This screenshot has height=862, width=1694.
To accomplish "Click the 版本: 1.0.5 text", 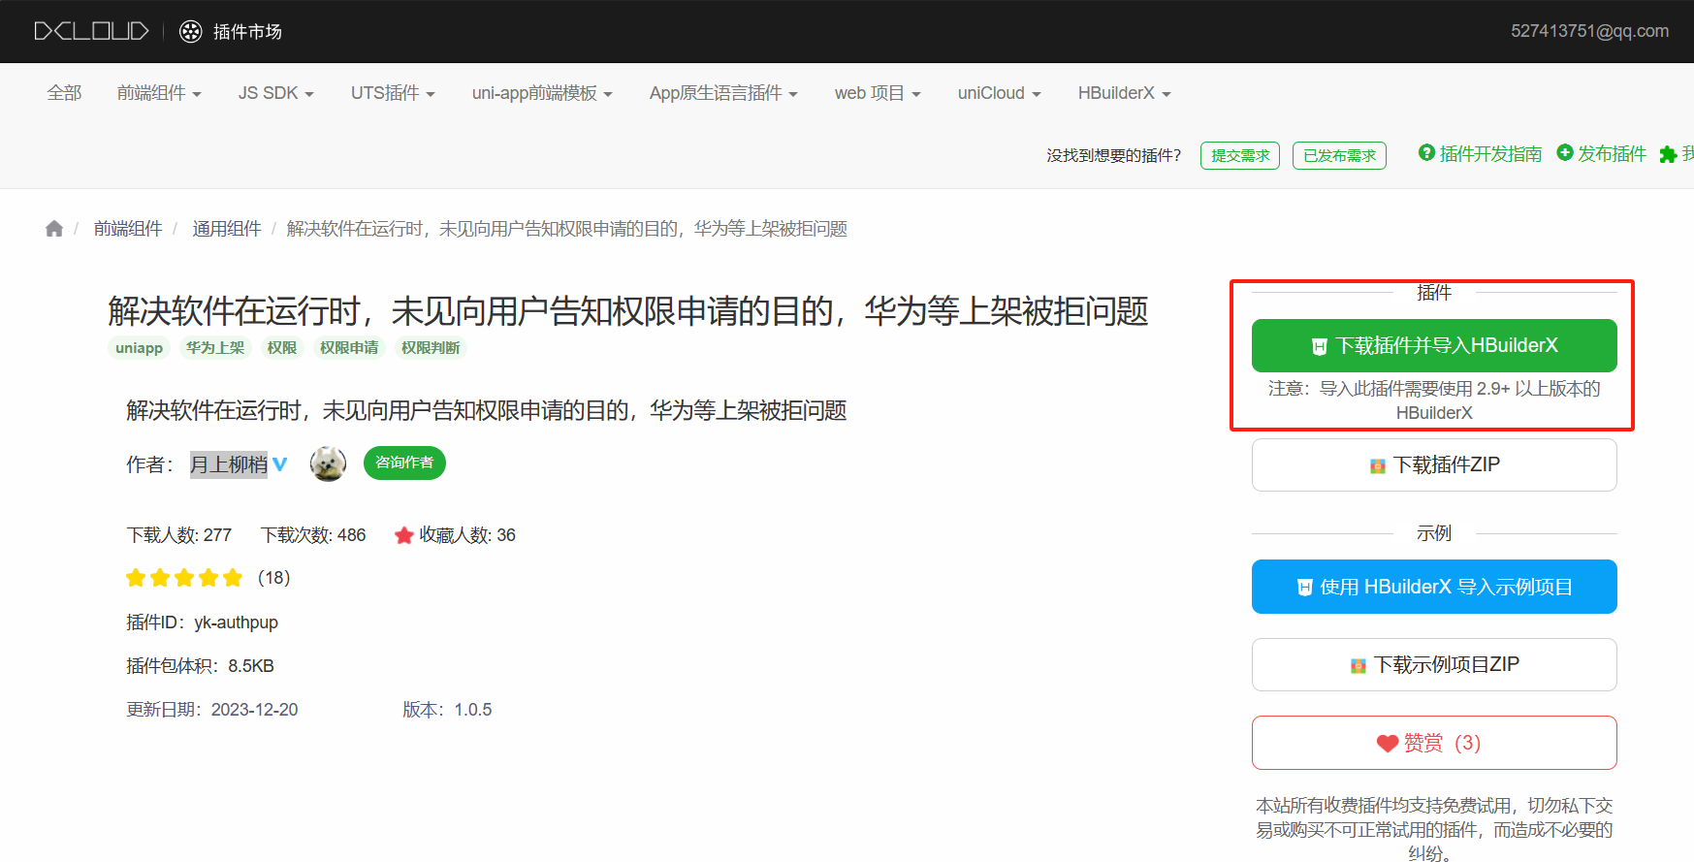I will click(x=447, y=710).
